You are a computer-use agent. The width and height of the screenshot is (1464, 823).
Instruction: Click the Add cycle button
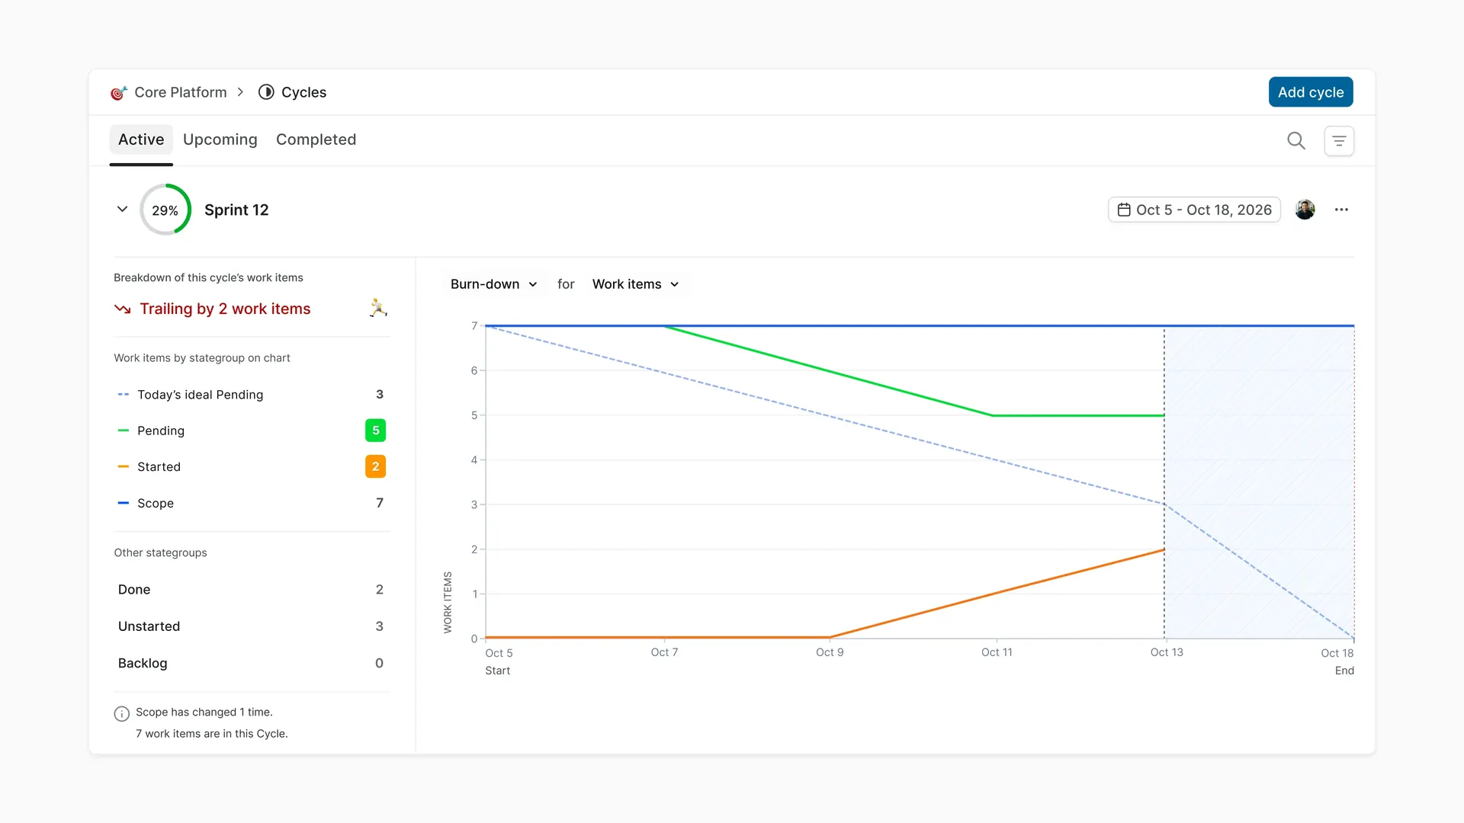click(x=1311, y=92)
